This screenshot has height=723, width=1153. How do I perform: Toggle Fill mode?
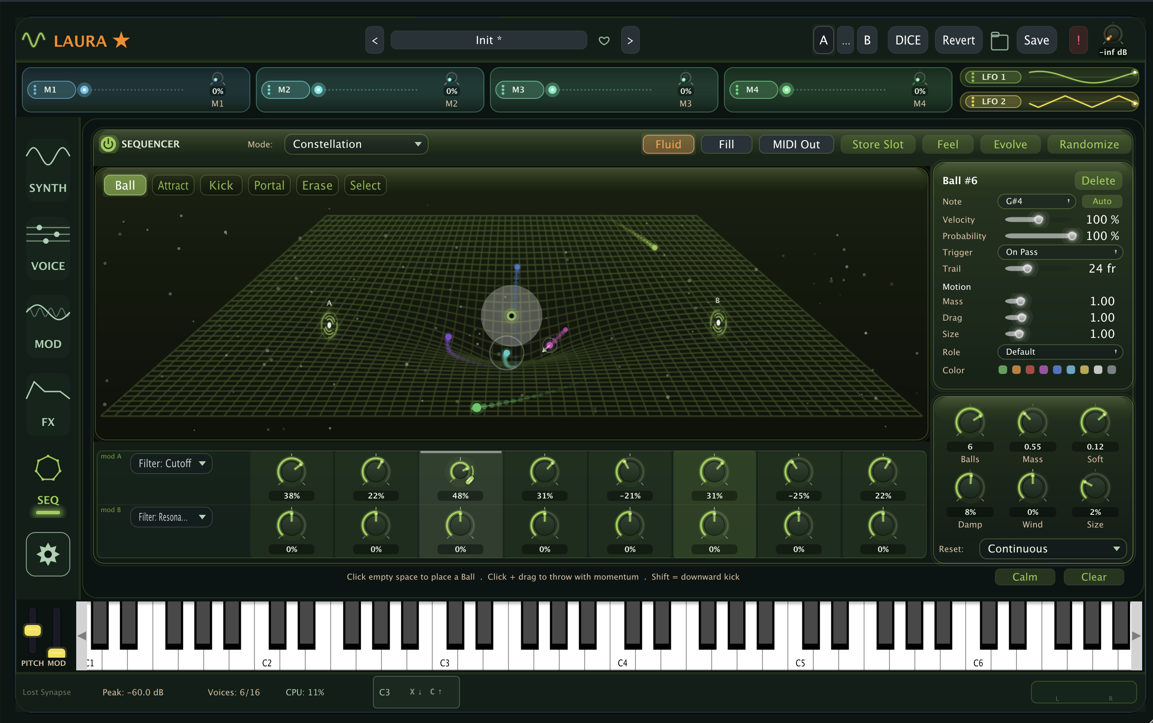726,144
